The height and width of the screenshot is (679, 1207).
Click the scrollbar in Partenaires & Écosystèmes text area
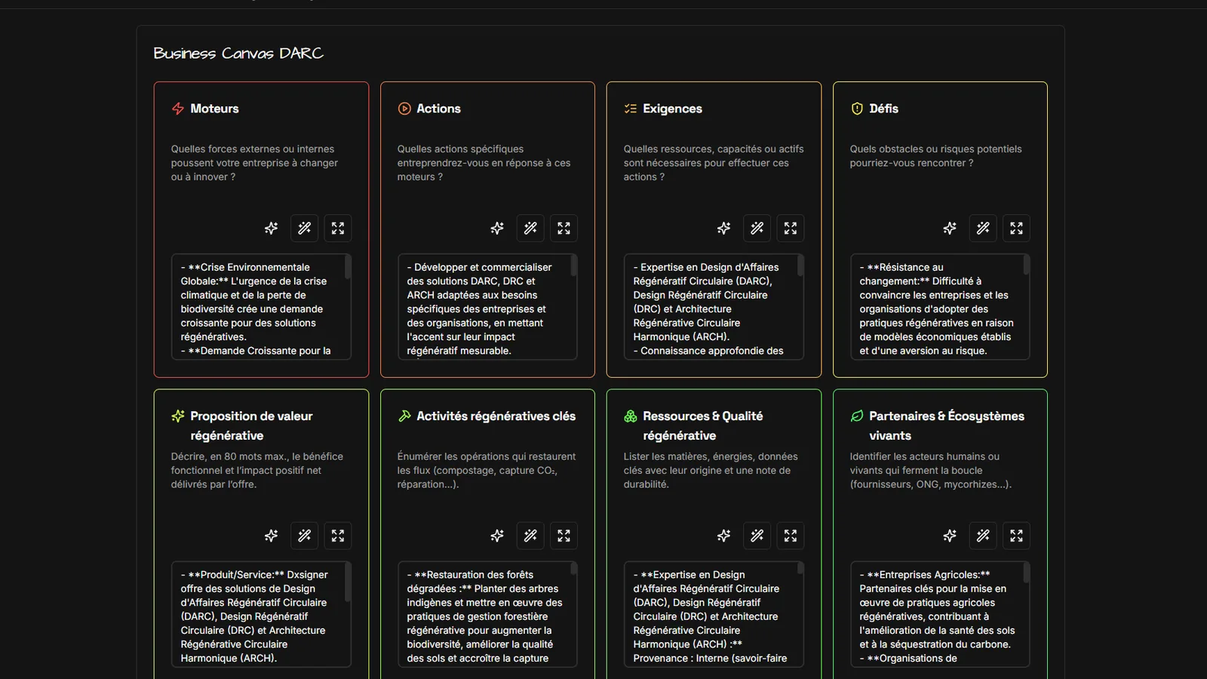[x=1027, y=573]
